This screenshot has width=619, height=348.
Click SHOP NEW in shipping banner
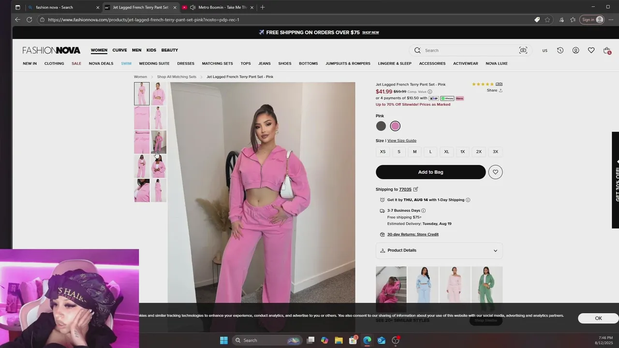coord(370,32)
